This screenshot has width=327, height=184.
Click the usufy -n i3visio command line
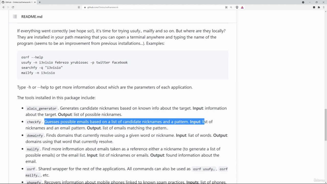(74, 62)
